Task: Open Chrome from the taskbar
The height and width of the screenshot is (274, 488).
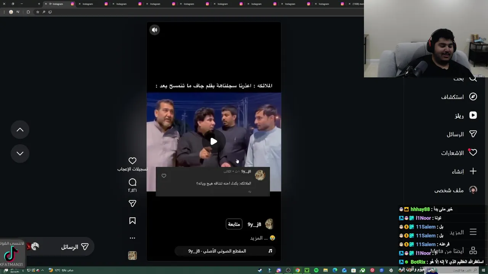Action: (x=297, y=270)
